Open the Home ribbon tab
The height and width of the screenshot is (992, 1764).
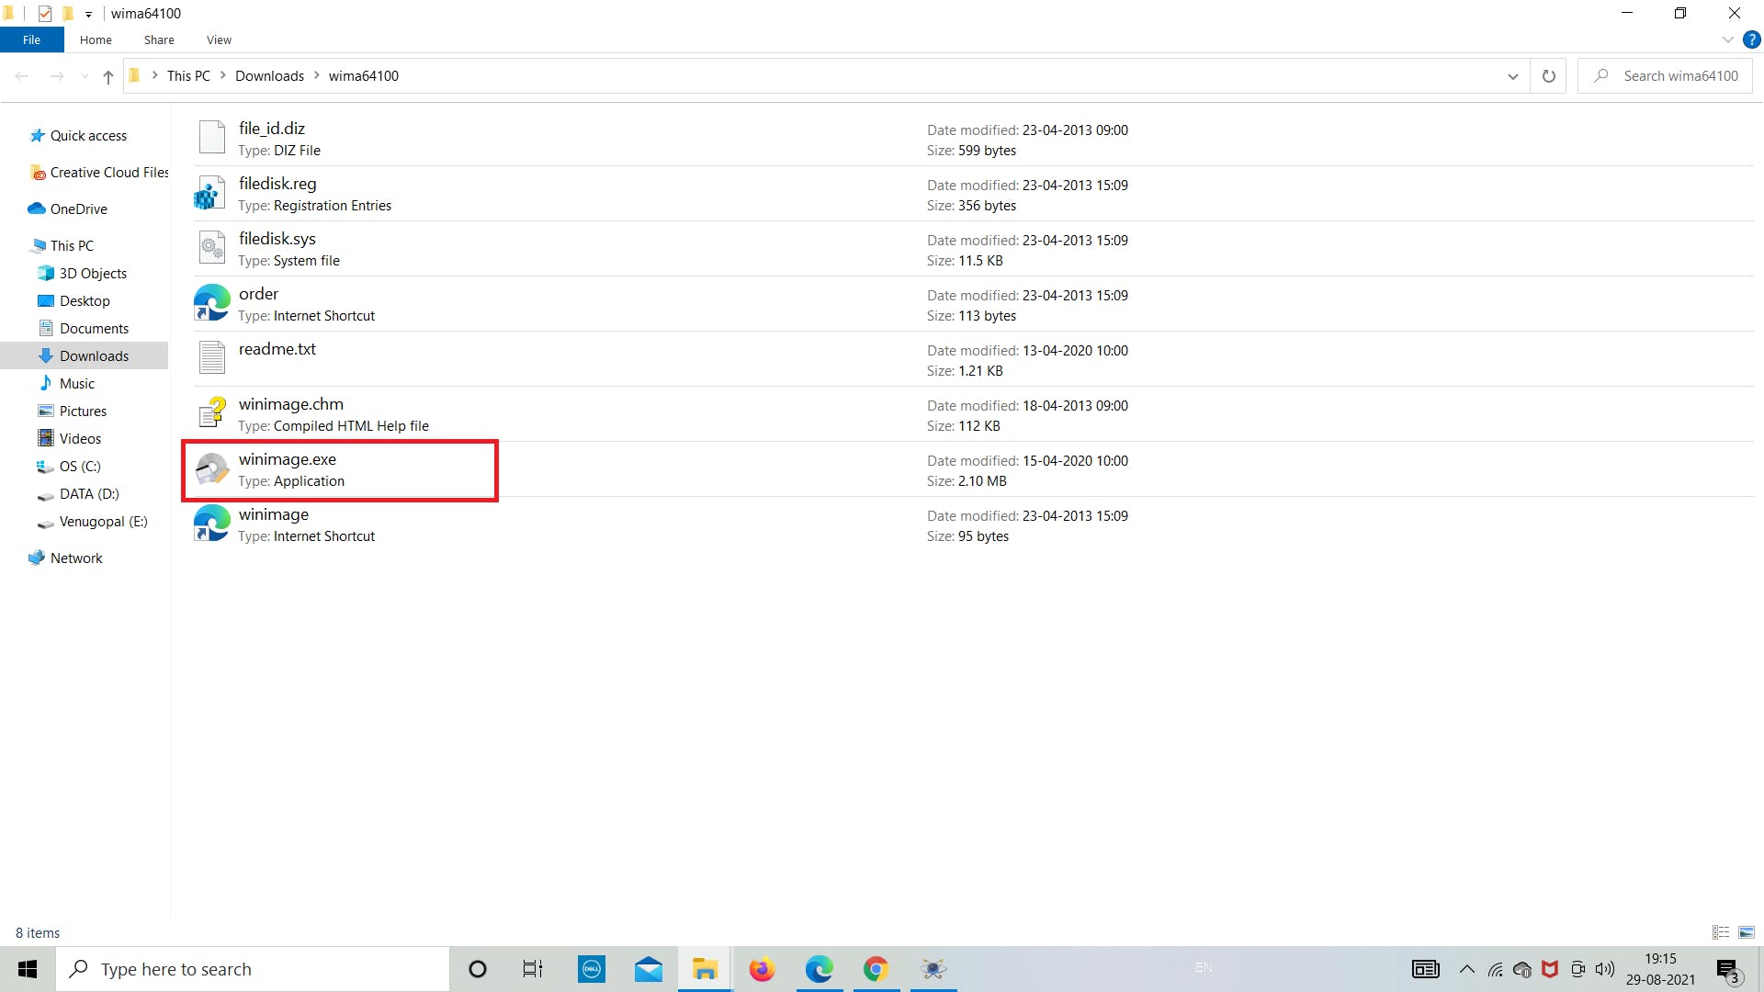96,39
